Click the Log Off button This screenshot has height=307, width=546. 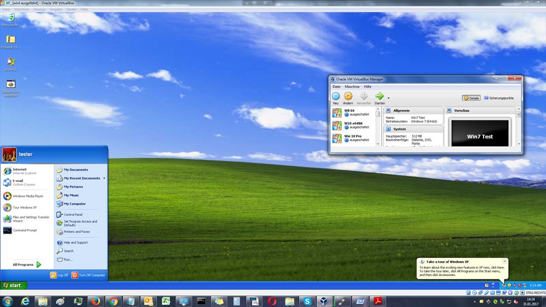[x=59, y=275]
